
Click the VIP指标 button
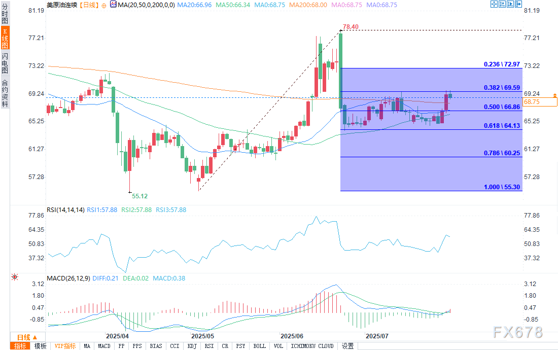[66, 346]
